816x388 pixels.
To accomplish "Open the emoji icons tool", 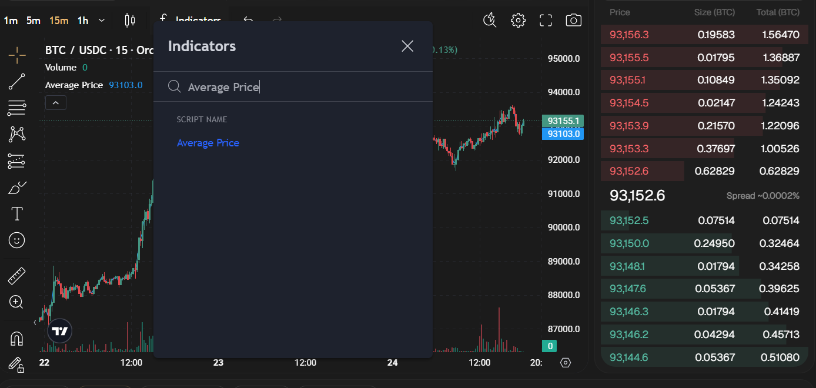I will 17,240.
